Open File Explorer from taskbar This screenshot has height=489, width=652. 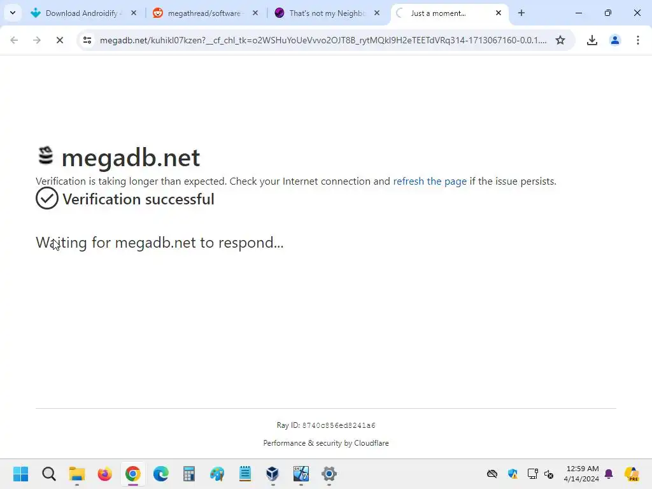coord(77,474)
